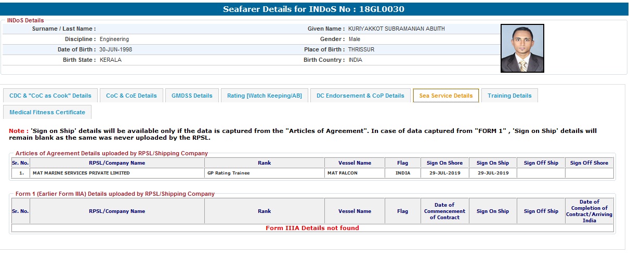The width and height of the screenshot is (629, 255).
Task: Click the seafarer profile photo
Action: (x=522, y=48)
